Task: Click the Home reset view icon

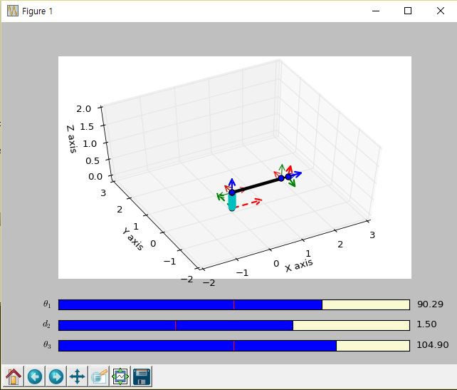Action: pos(14,376)
